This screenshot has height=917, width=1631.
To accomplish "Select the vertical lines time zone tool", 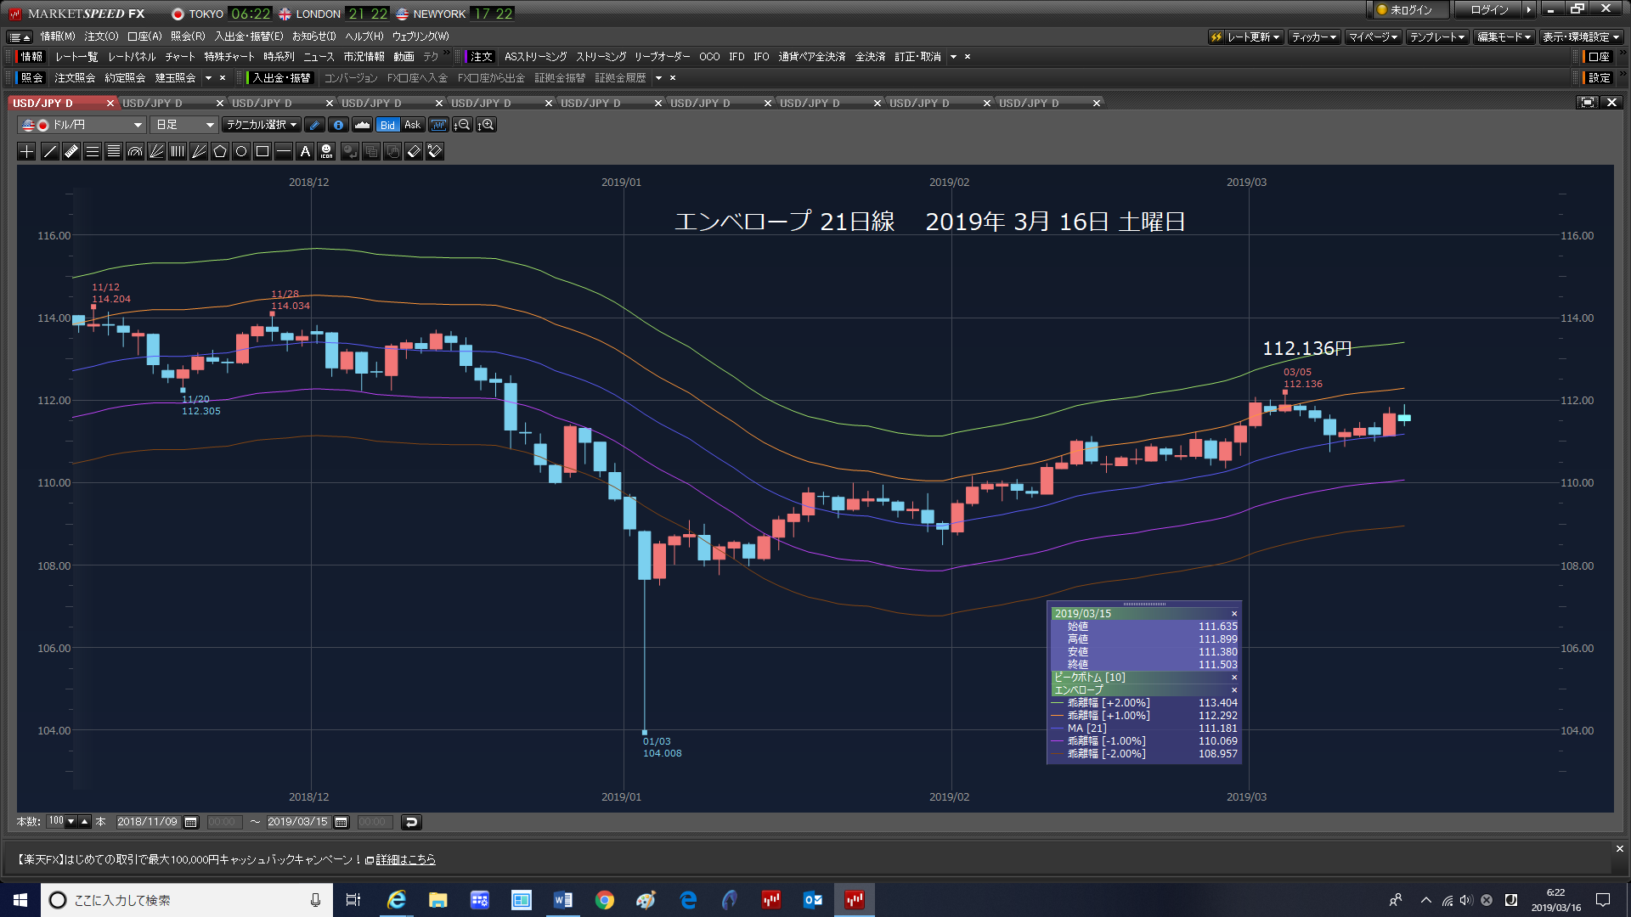I will click(x=178, y=151).
